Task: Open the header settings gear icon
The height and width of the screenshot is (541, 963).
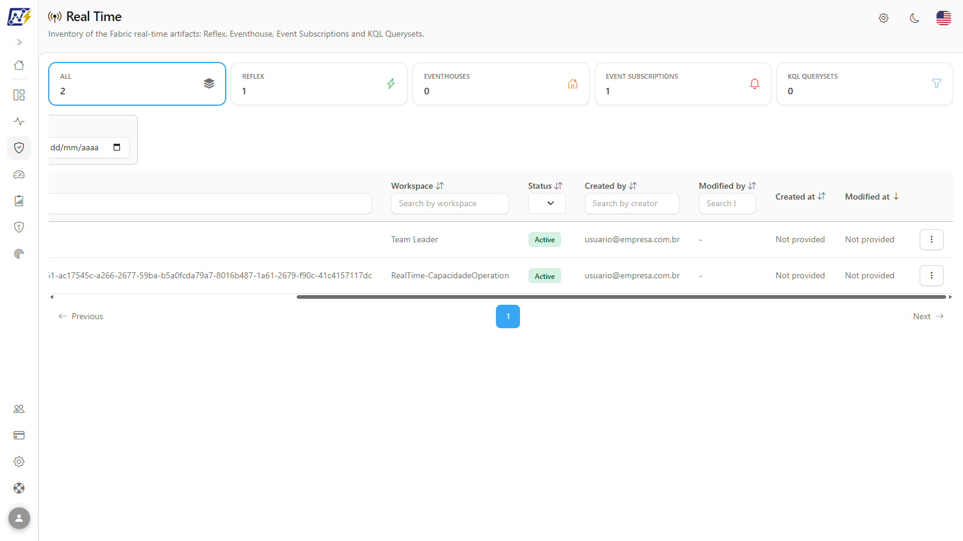Action: pos(884,18)
